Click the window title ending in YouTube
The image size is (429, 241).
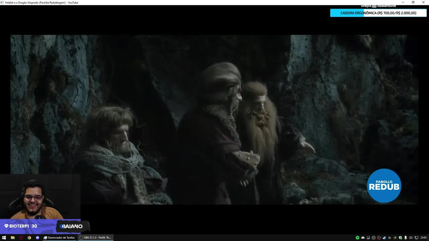(42, 3)
